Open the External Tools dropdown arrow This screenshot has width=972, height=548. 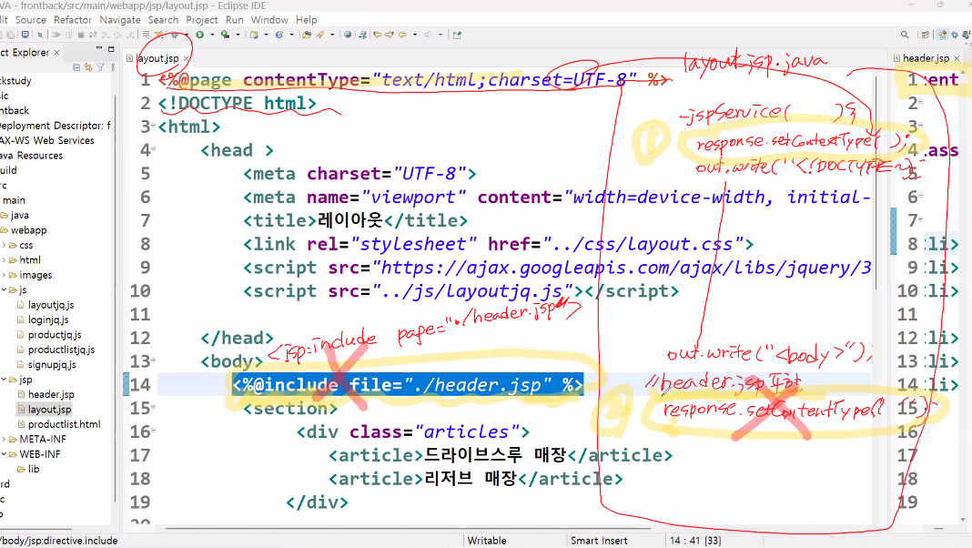[238, 35]
